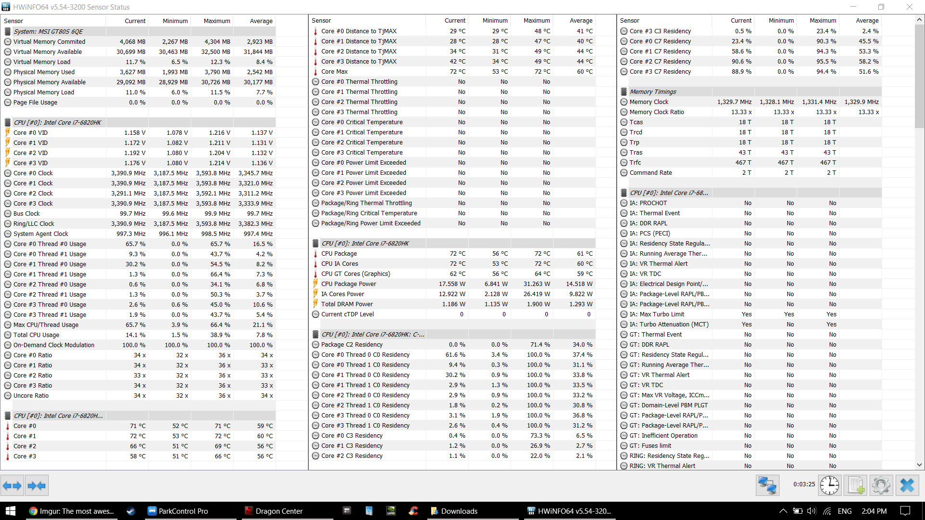Select the Memory Timings group header
Screen dimensions: 925x520
(751, 91)
